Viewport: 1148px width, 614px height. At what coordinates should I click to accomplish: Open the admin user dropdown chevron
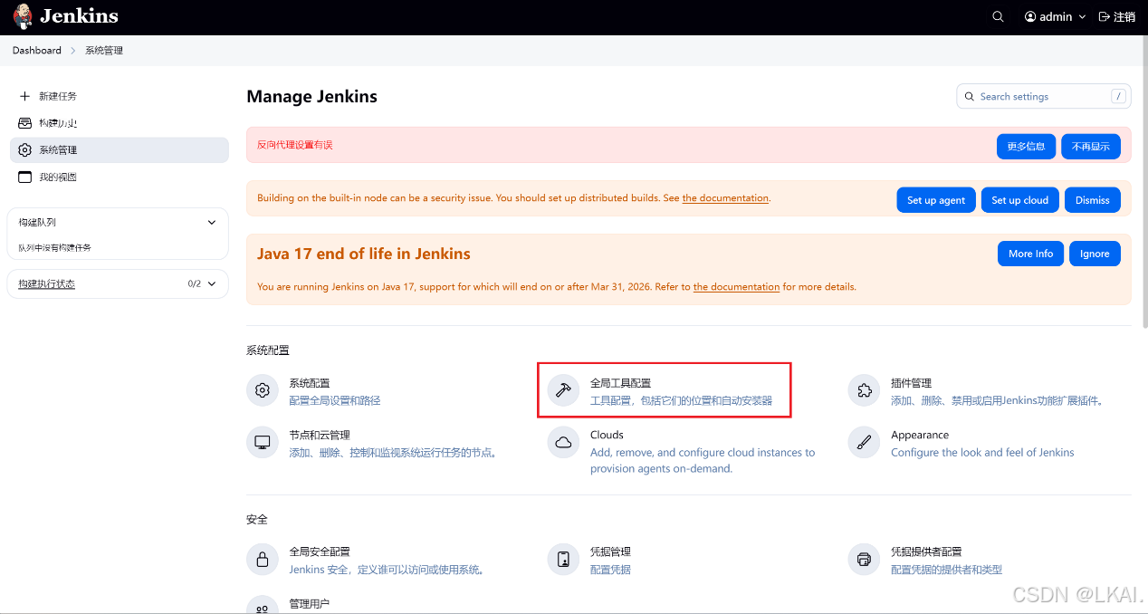point(1082,17)
